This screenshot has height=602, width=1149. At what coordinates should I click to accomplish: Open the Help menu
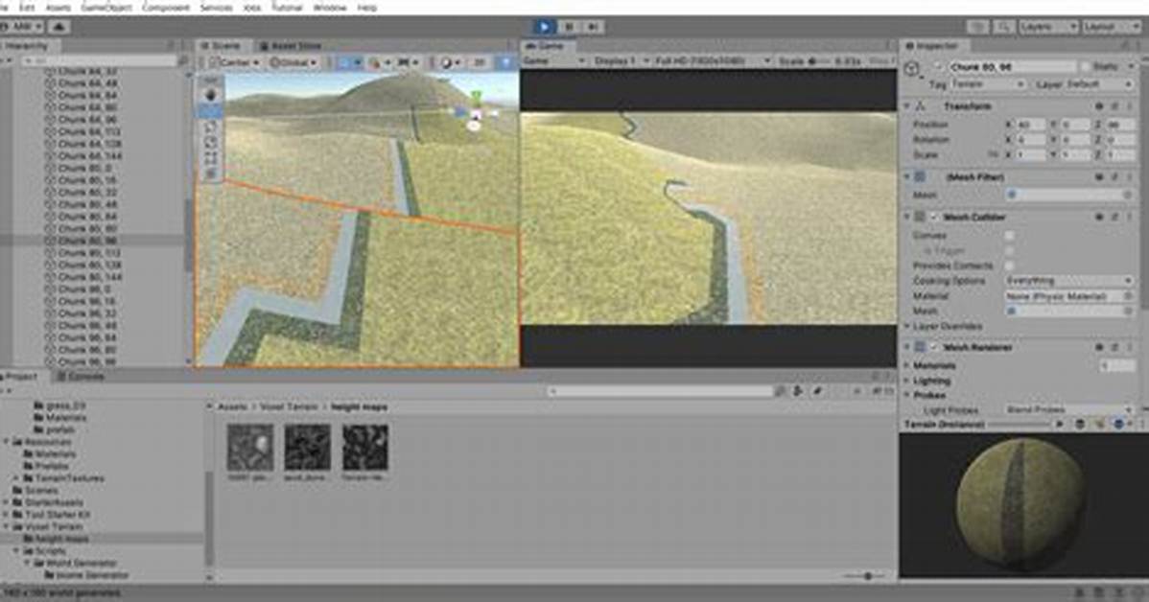click(x=367, y=8)
